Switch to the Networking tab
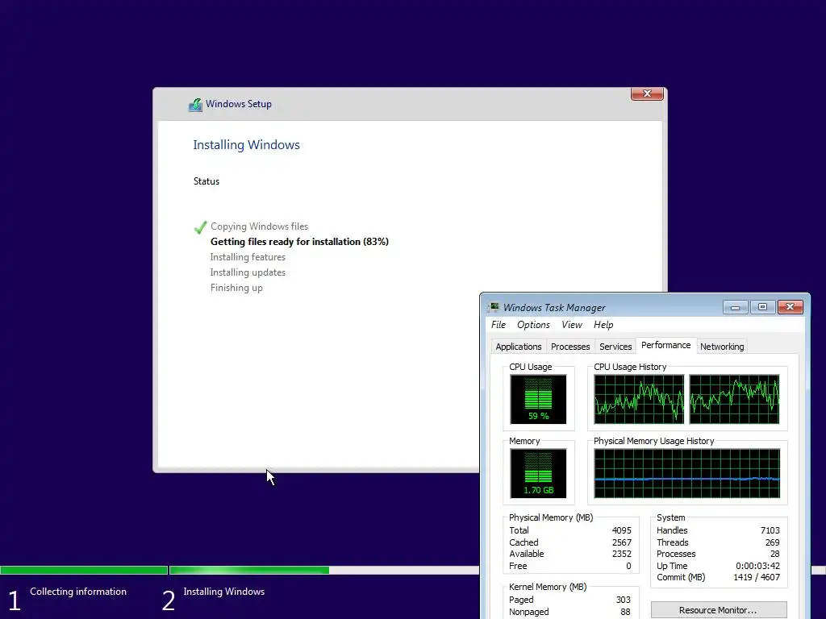 (x=722, y=347)
